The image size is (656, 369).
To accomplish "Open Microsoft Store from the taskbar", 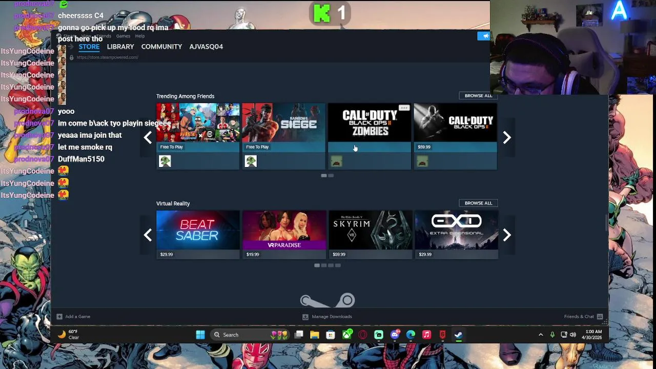I will (x=331, y=335).
